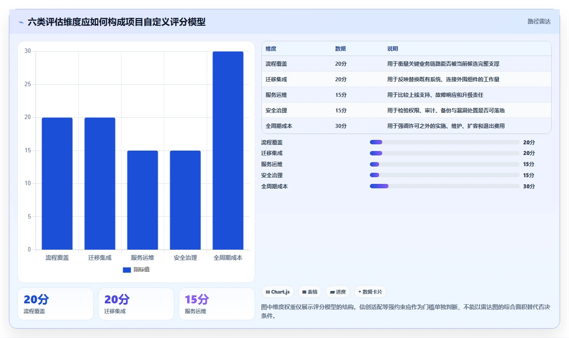Click the 安全治理 progress bar
The image size is (569, 338).
(x=445, y=175)
